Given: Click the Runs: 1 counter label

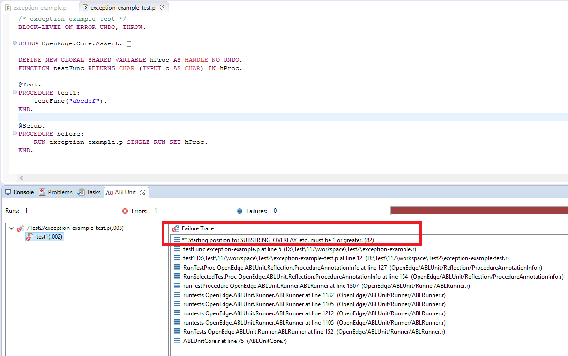Looking at the screenshot, I should tap(16, 211).
